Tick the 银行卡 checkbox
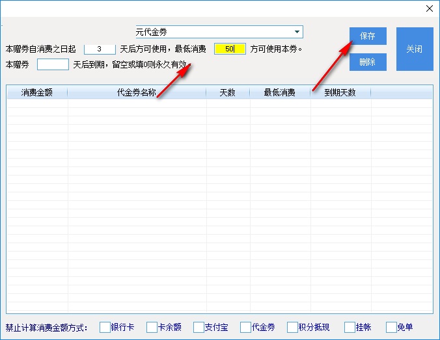 [x=105, y=327]
